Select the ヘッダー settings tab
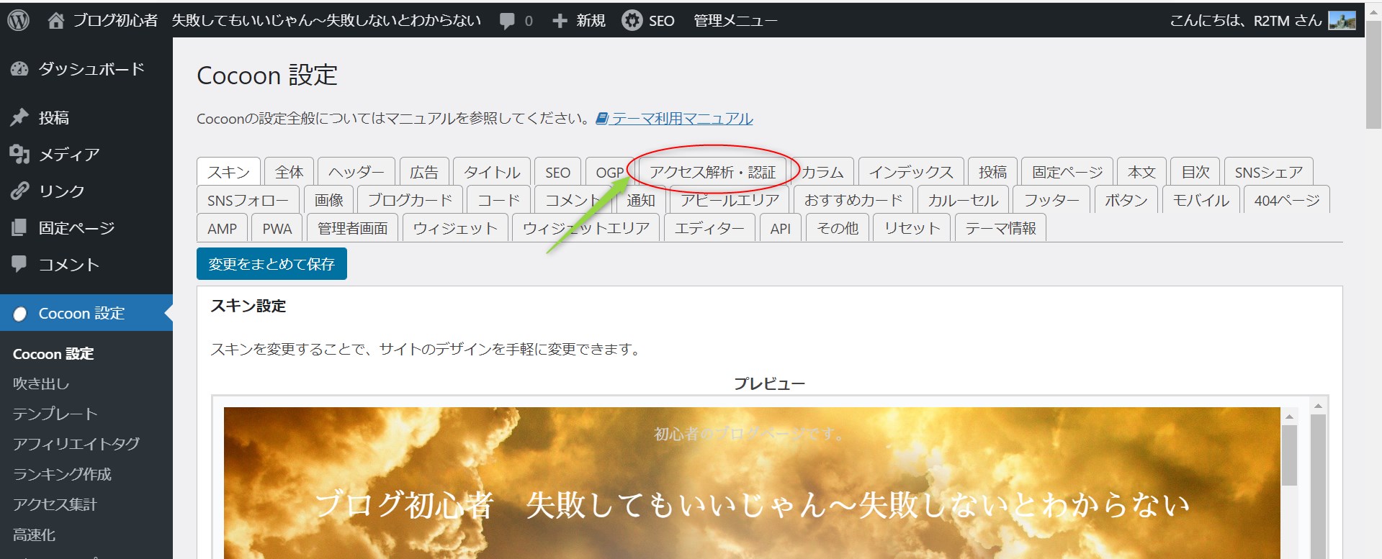 click(356, 172)
